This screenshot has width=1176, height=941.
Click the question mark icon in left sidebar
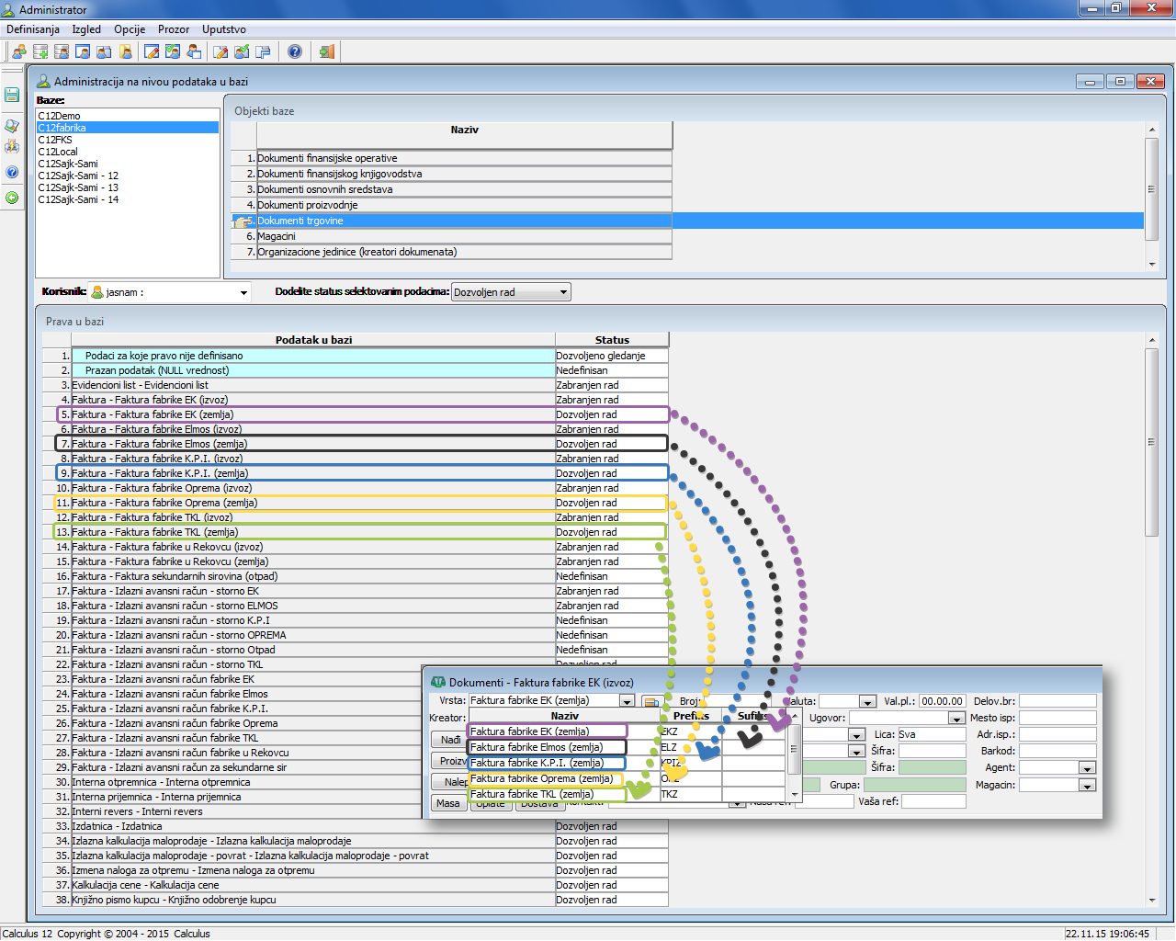point(12,172)
